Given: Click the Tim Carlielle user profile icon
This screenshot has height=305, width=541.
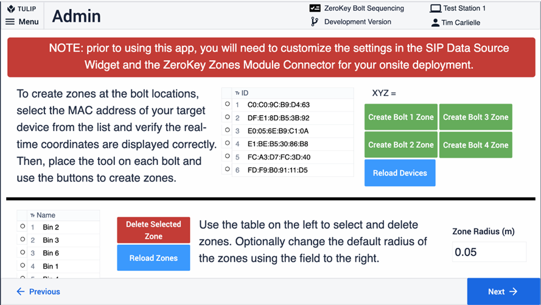Looking at the screenshot, I should coord(436,23).
